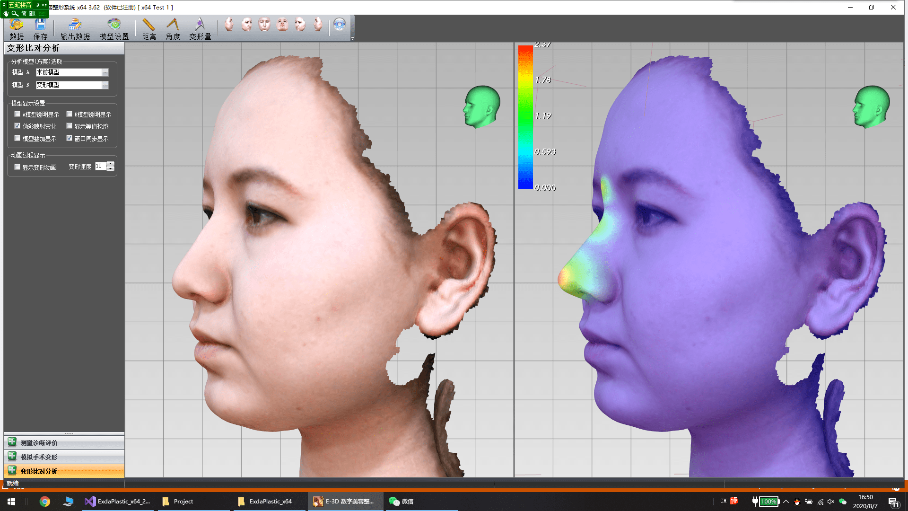Enable 显示变形动画 animation checkbox

coord(17,167)
